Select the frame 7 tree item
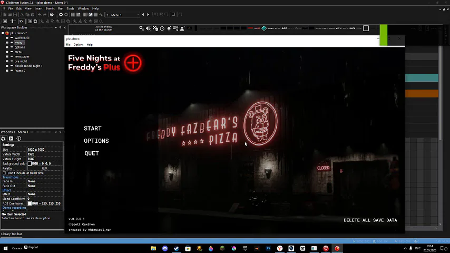This screenshot has width=450, height=253. point(20,71)
